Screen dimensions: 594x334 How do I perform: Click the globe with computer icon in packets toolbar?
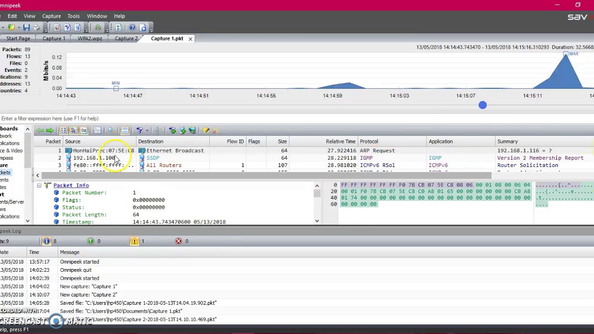point(193,131)
